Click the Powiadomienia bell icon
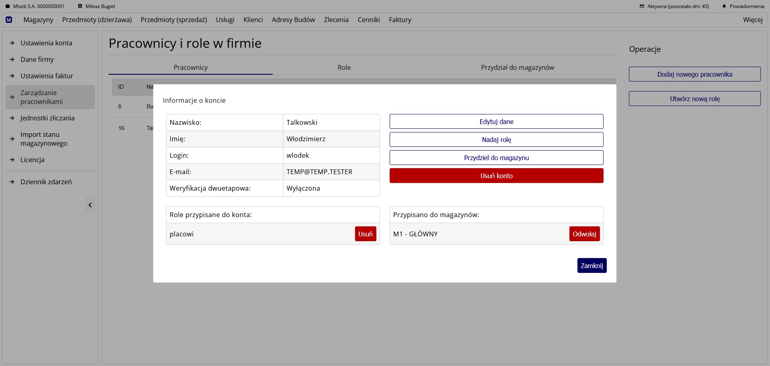 coord(724,6)
